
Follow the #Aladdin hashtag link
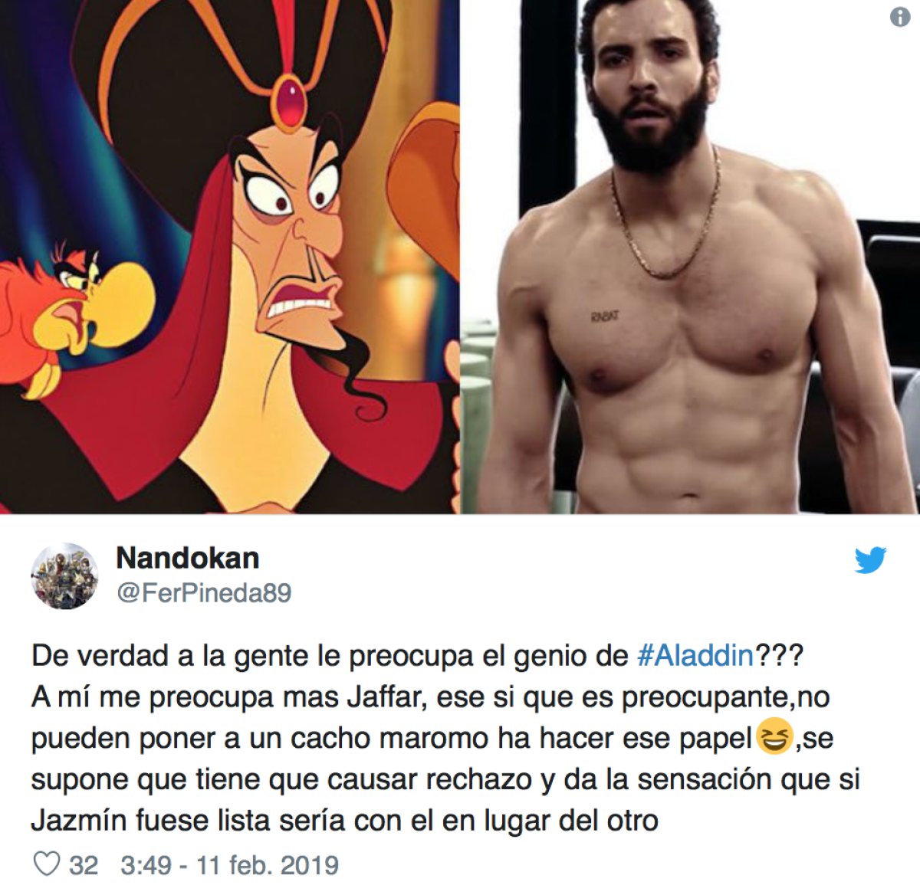[x=695, y=656]
